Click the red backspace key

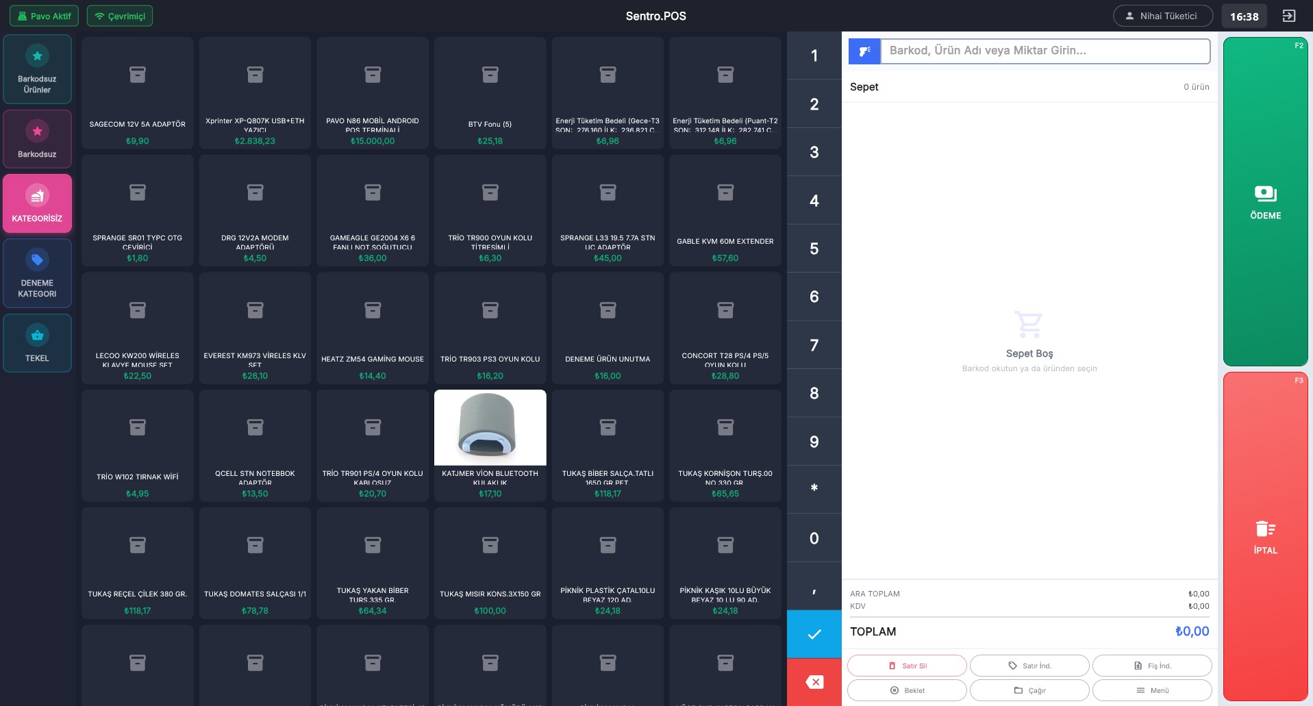814,682
